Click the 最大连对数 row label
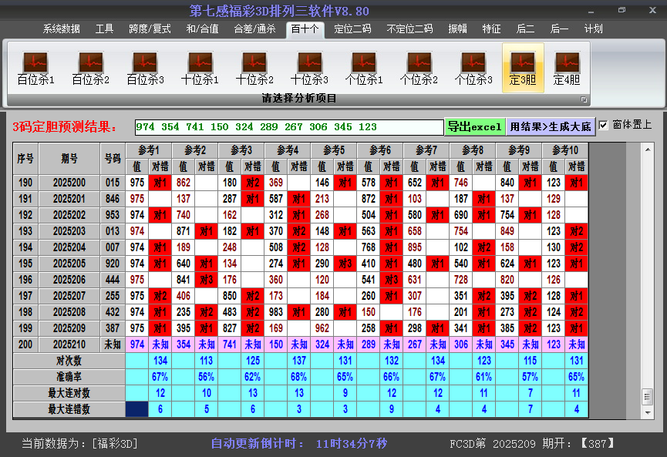 pyautogui.click(x=69, y=393)
